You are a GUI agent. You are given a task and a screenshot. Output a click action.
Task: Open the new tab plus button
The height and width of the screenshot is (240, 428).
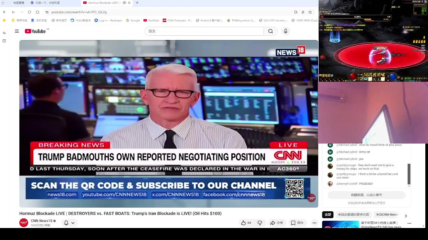click(x=137, y=3)
